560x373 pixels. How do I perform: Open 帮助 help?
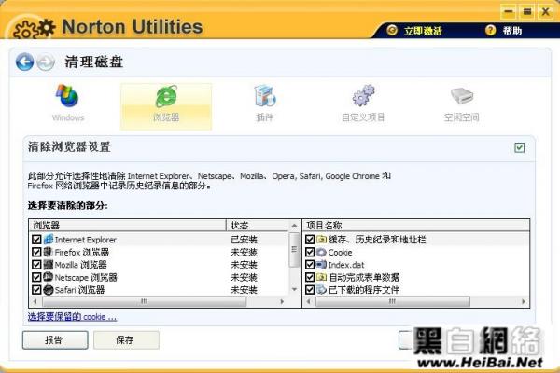pyautogui.click(x=512, y=31)
